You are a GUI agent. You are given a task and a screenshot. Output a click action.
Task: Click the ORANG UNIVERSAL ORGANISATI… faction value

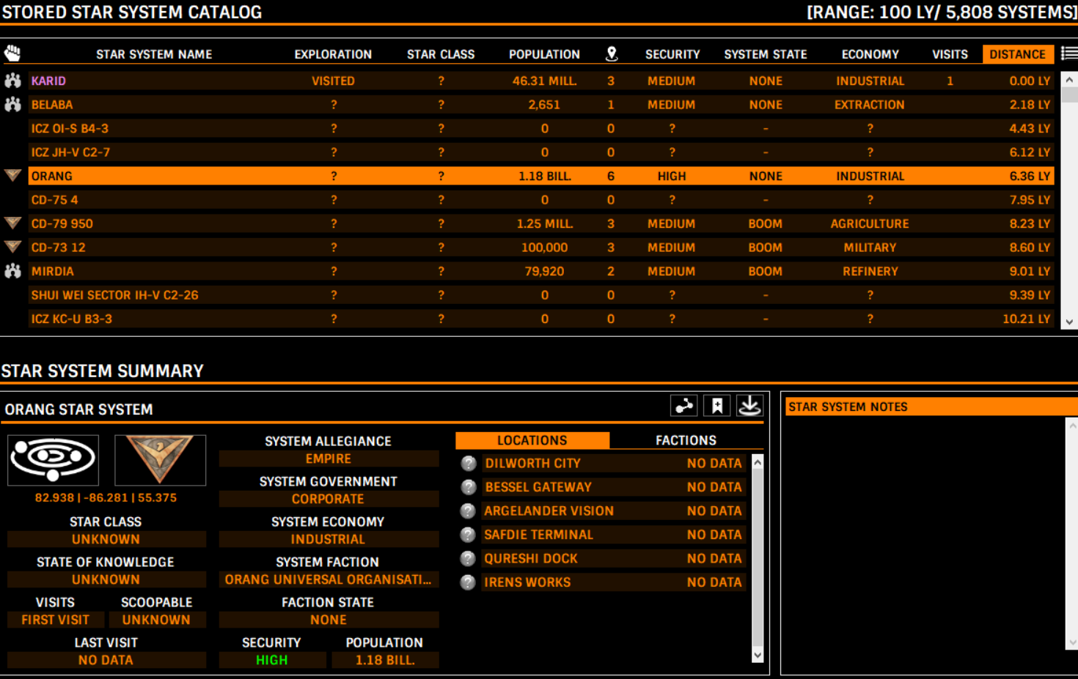[329, 579]
